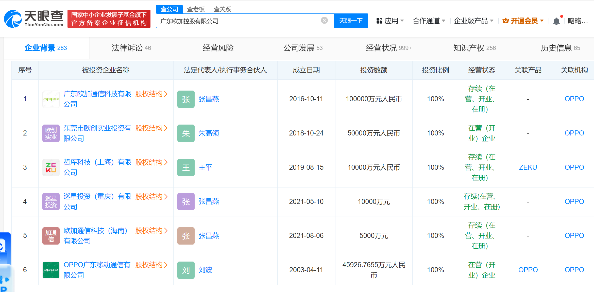This screenshot has width=594, height=292.
Task: Switch to the 公司发展 tab
Action: click(303, 48)
